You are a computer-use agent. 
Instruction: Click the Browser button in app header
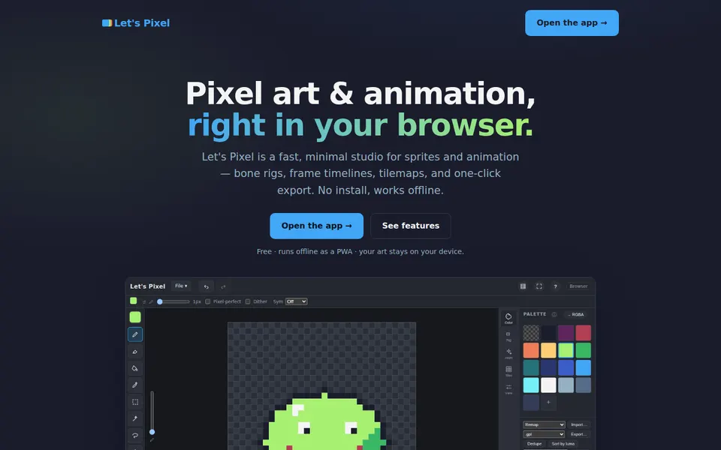click(578, 286)
